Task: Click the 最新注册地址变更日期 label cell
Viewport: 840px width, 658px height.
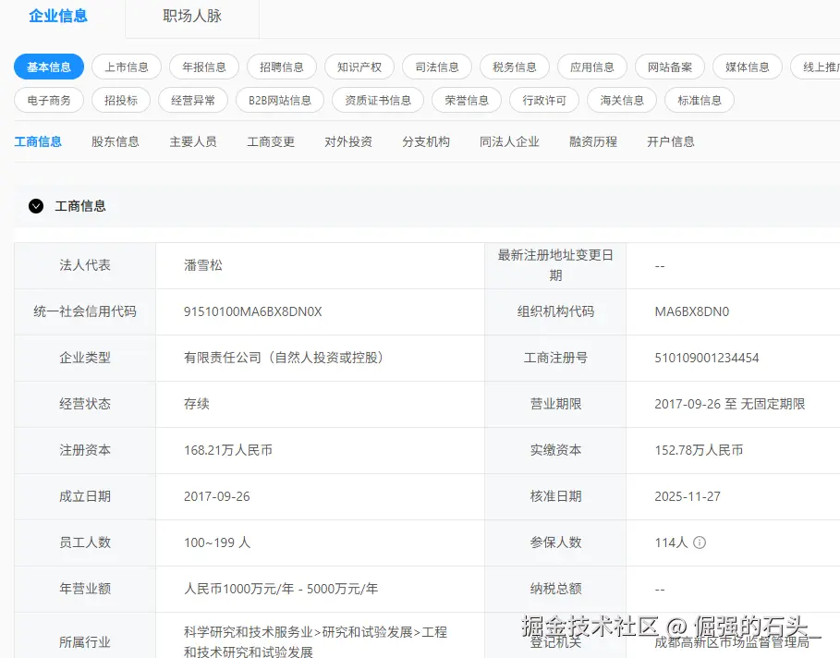Action: click(x=555, y=265)
